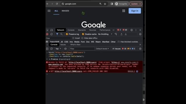Enable the Invert checkbox
Screen dimensions: 186x104
73,38
